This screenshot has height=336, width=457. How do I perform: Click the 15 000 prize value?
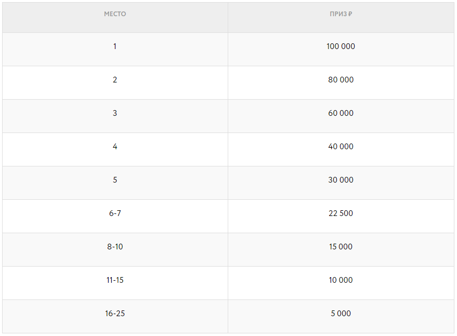pos(341,247)
